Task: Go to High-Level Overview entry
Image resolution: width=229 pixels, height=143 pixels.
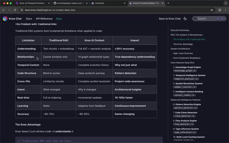Action: point(183,53)
